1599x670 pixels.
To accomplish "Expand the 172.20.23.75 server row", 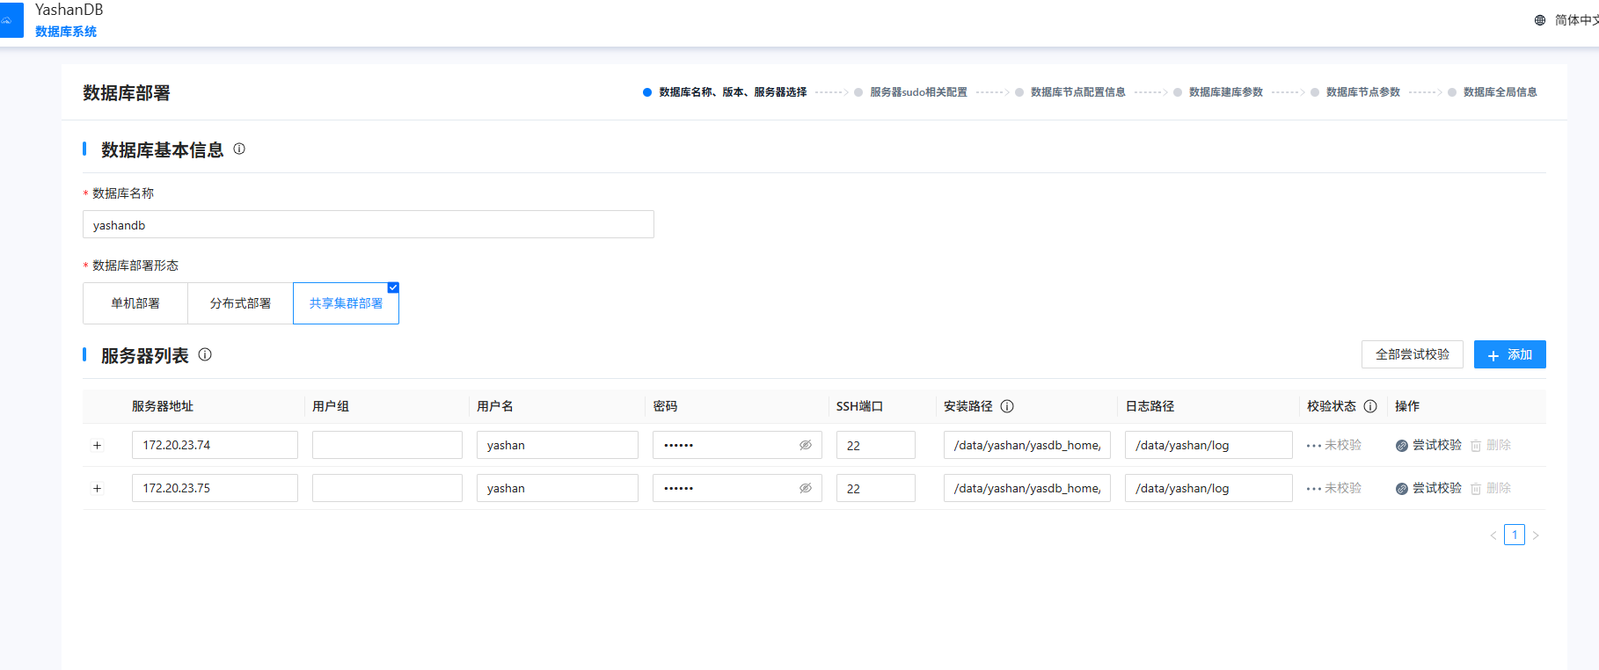I will coord(98,489).
